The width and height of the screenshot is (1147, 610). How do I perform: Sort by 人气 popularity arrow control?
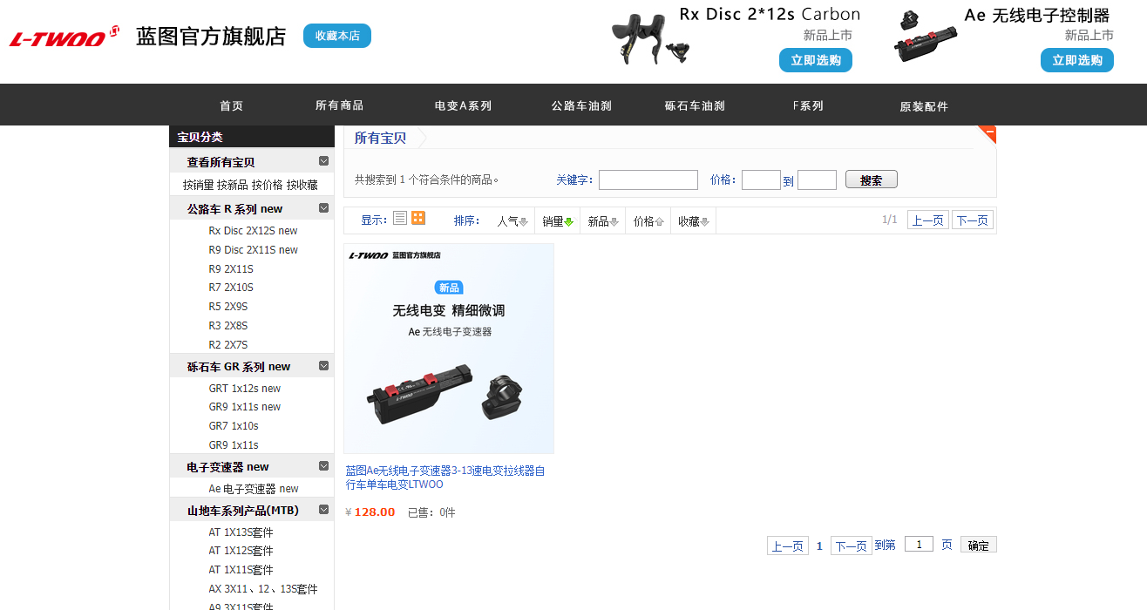pyautogui.click(x=511, y=220)
